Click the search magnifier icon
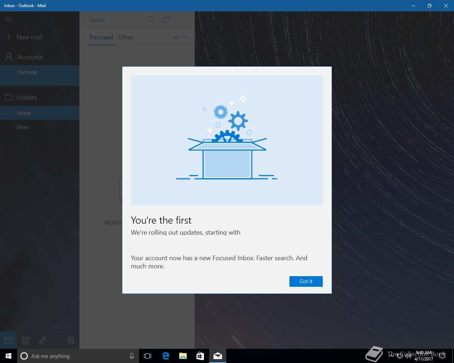This screenshot has height=363, width=454. (x=150, y=20)
